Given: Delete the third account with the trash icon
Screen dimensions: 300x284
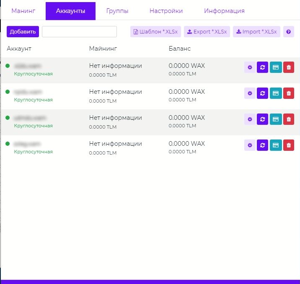Looking at the screenshot, I should click(289, 119).
